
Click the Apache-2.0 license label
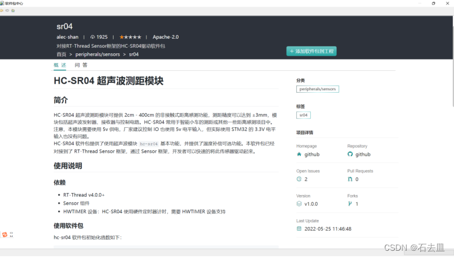[166, 37]
